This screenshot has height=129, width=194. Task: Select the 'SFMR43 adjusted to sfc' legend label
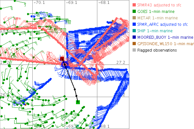click(x=161, y=5)
